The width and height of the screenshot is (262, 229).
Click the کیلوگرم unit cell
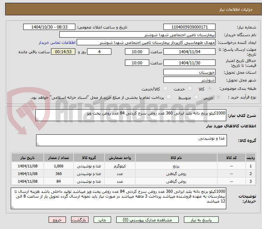pyautogui.click(x=120, y=166)
